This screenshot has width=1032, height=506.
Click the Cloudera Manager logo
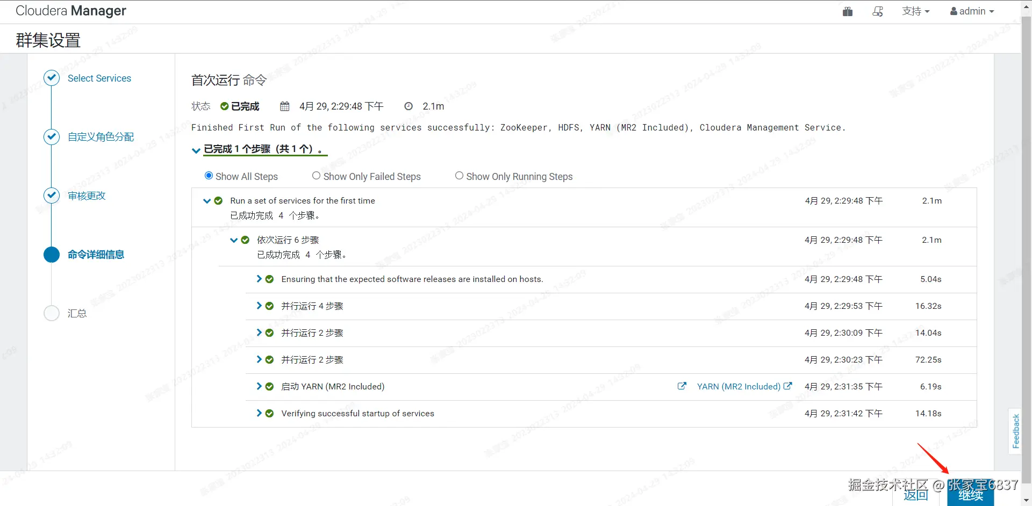(71, 11)
